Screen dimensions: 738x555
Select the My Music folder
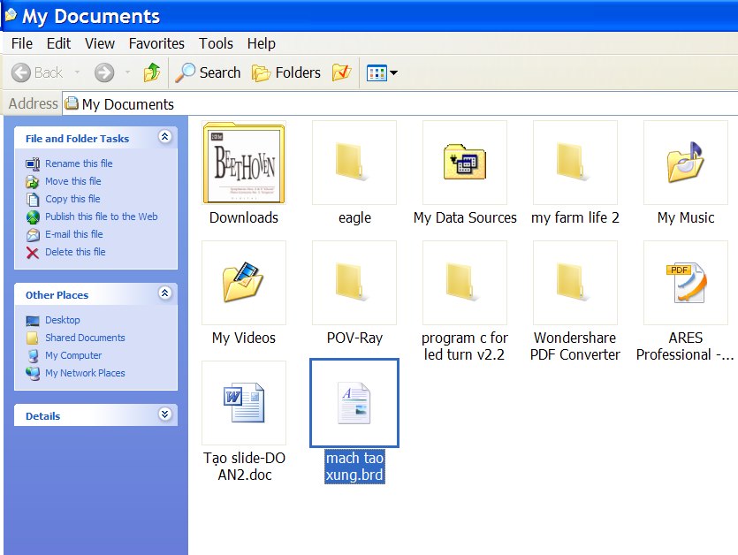tap(686, 163)
